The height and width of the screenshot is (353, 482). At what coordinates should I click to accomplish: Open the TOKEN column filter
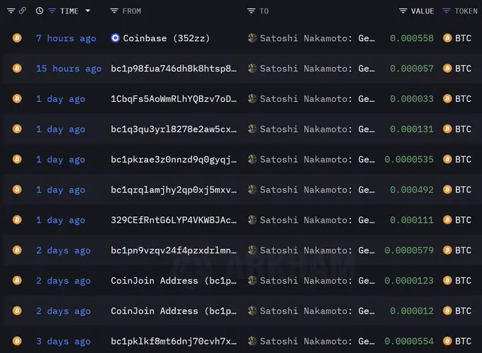(x=446, y=11)
